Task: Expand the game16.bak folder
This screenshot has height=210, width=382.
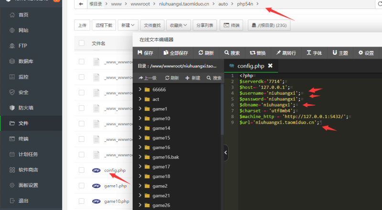Action: (x=140, y=157)
